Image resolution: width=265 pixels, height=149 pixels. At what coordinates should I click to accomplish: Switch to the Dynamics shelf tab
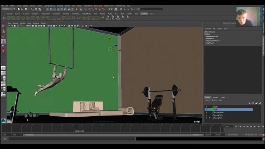[66, 14]
